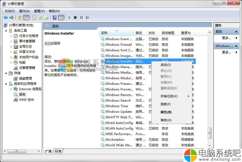Select 任务计划程序 in the tree
Viewport: 242px width, 162px height.
tap(28, 36)
